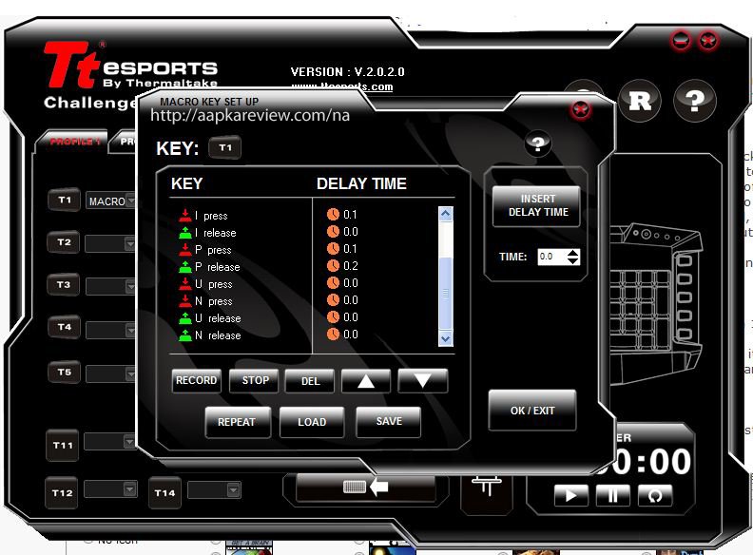Screen dimensions: 753x555
Task: Click the RECORD macro button
Action: (x=197, y=381)
